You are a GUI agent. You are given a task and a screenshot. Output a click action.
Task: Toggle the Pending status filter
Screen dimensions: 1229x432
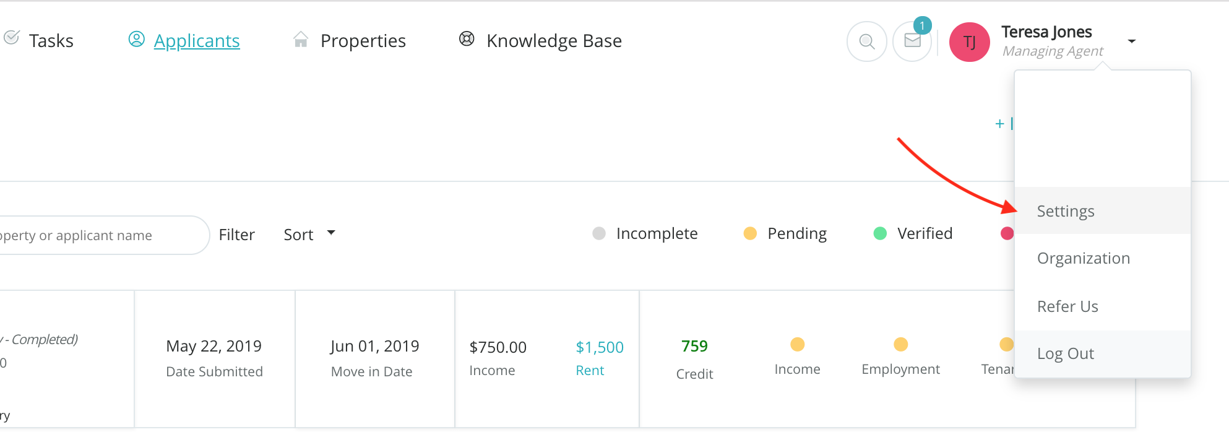[x=785, y=233]
